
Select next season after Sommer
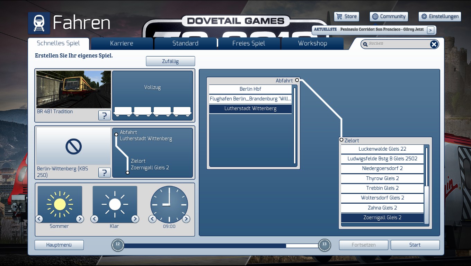click(80, 219)
